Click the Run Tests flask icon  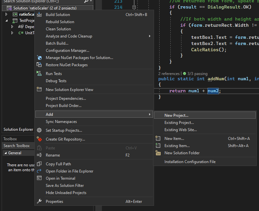click(39, 73)
